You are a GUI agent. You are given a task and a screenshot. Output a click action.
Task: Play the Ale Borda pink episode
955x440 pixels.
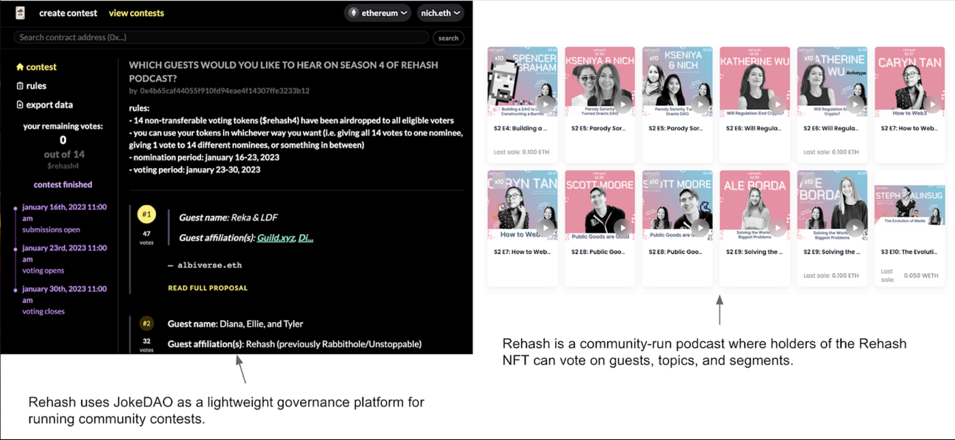click(777, 228)
